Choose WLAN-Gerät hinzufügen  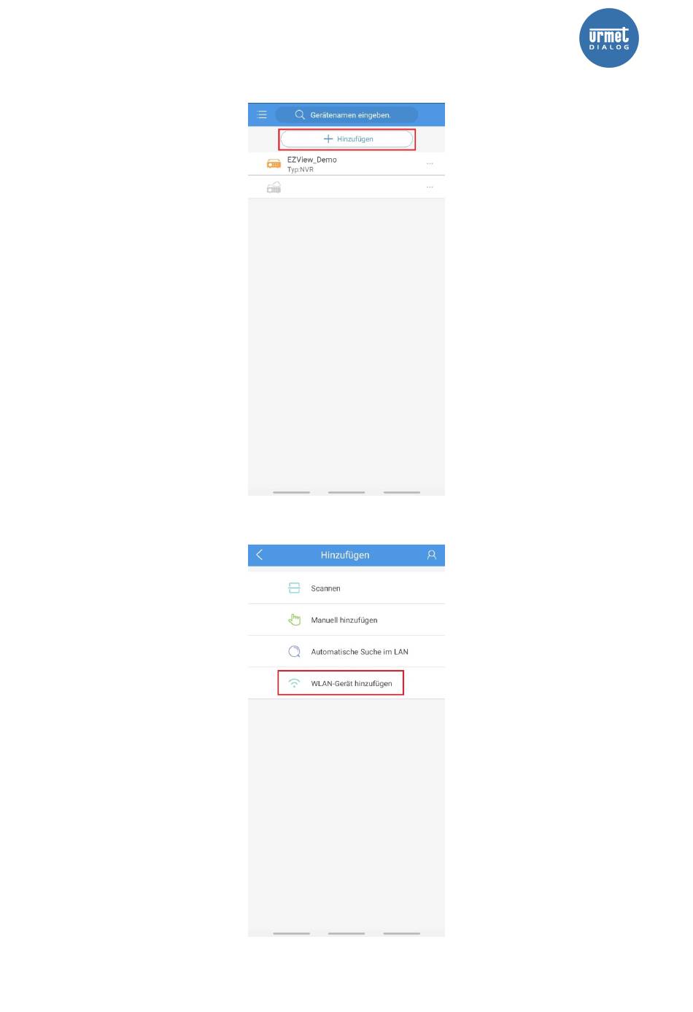346,683
